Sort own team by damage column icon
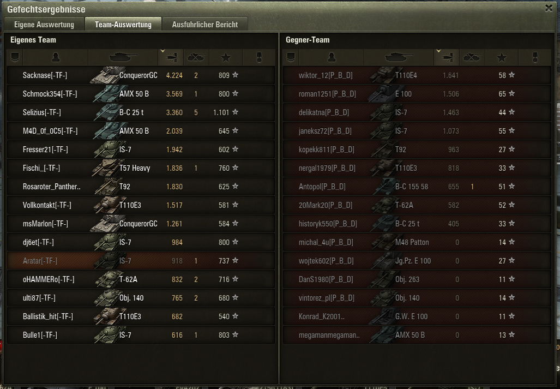 tap(171, 57)
